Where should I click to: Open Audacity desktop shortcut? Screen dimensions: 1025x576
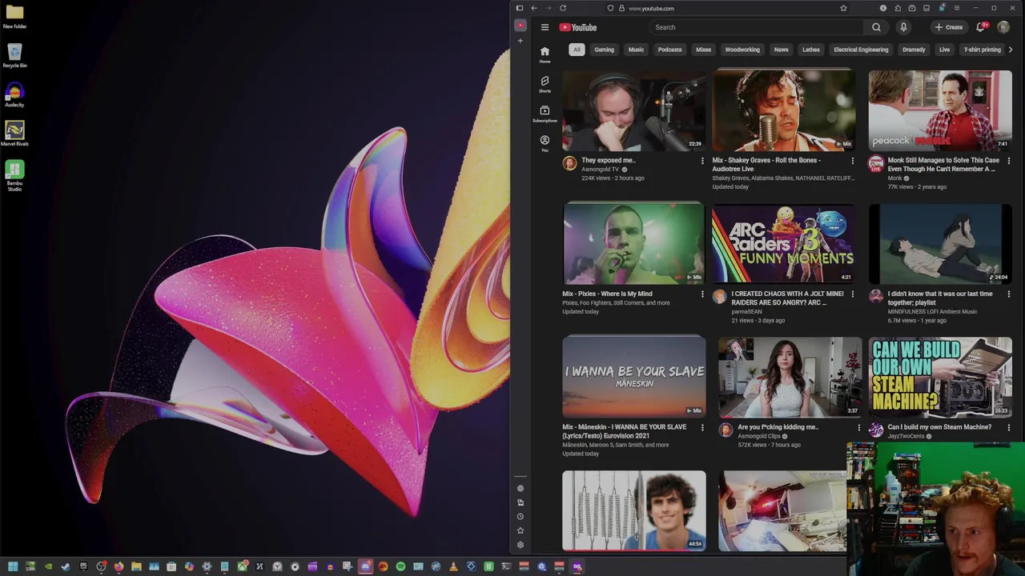[x=14, y=95]
